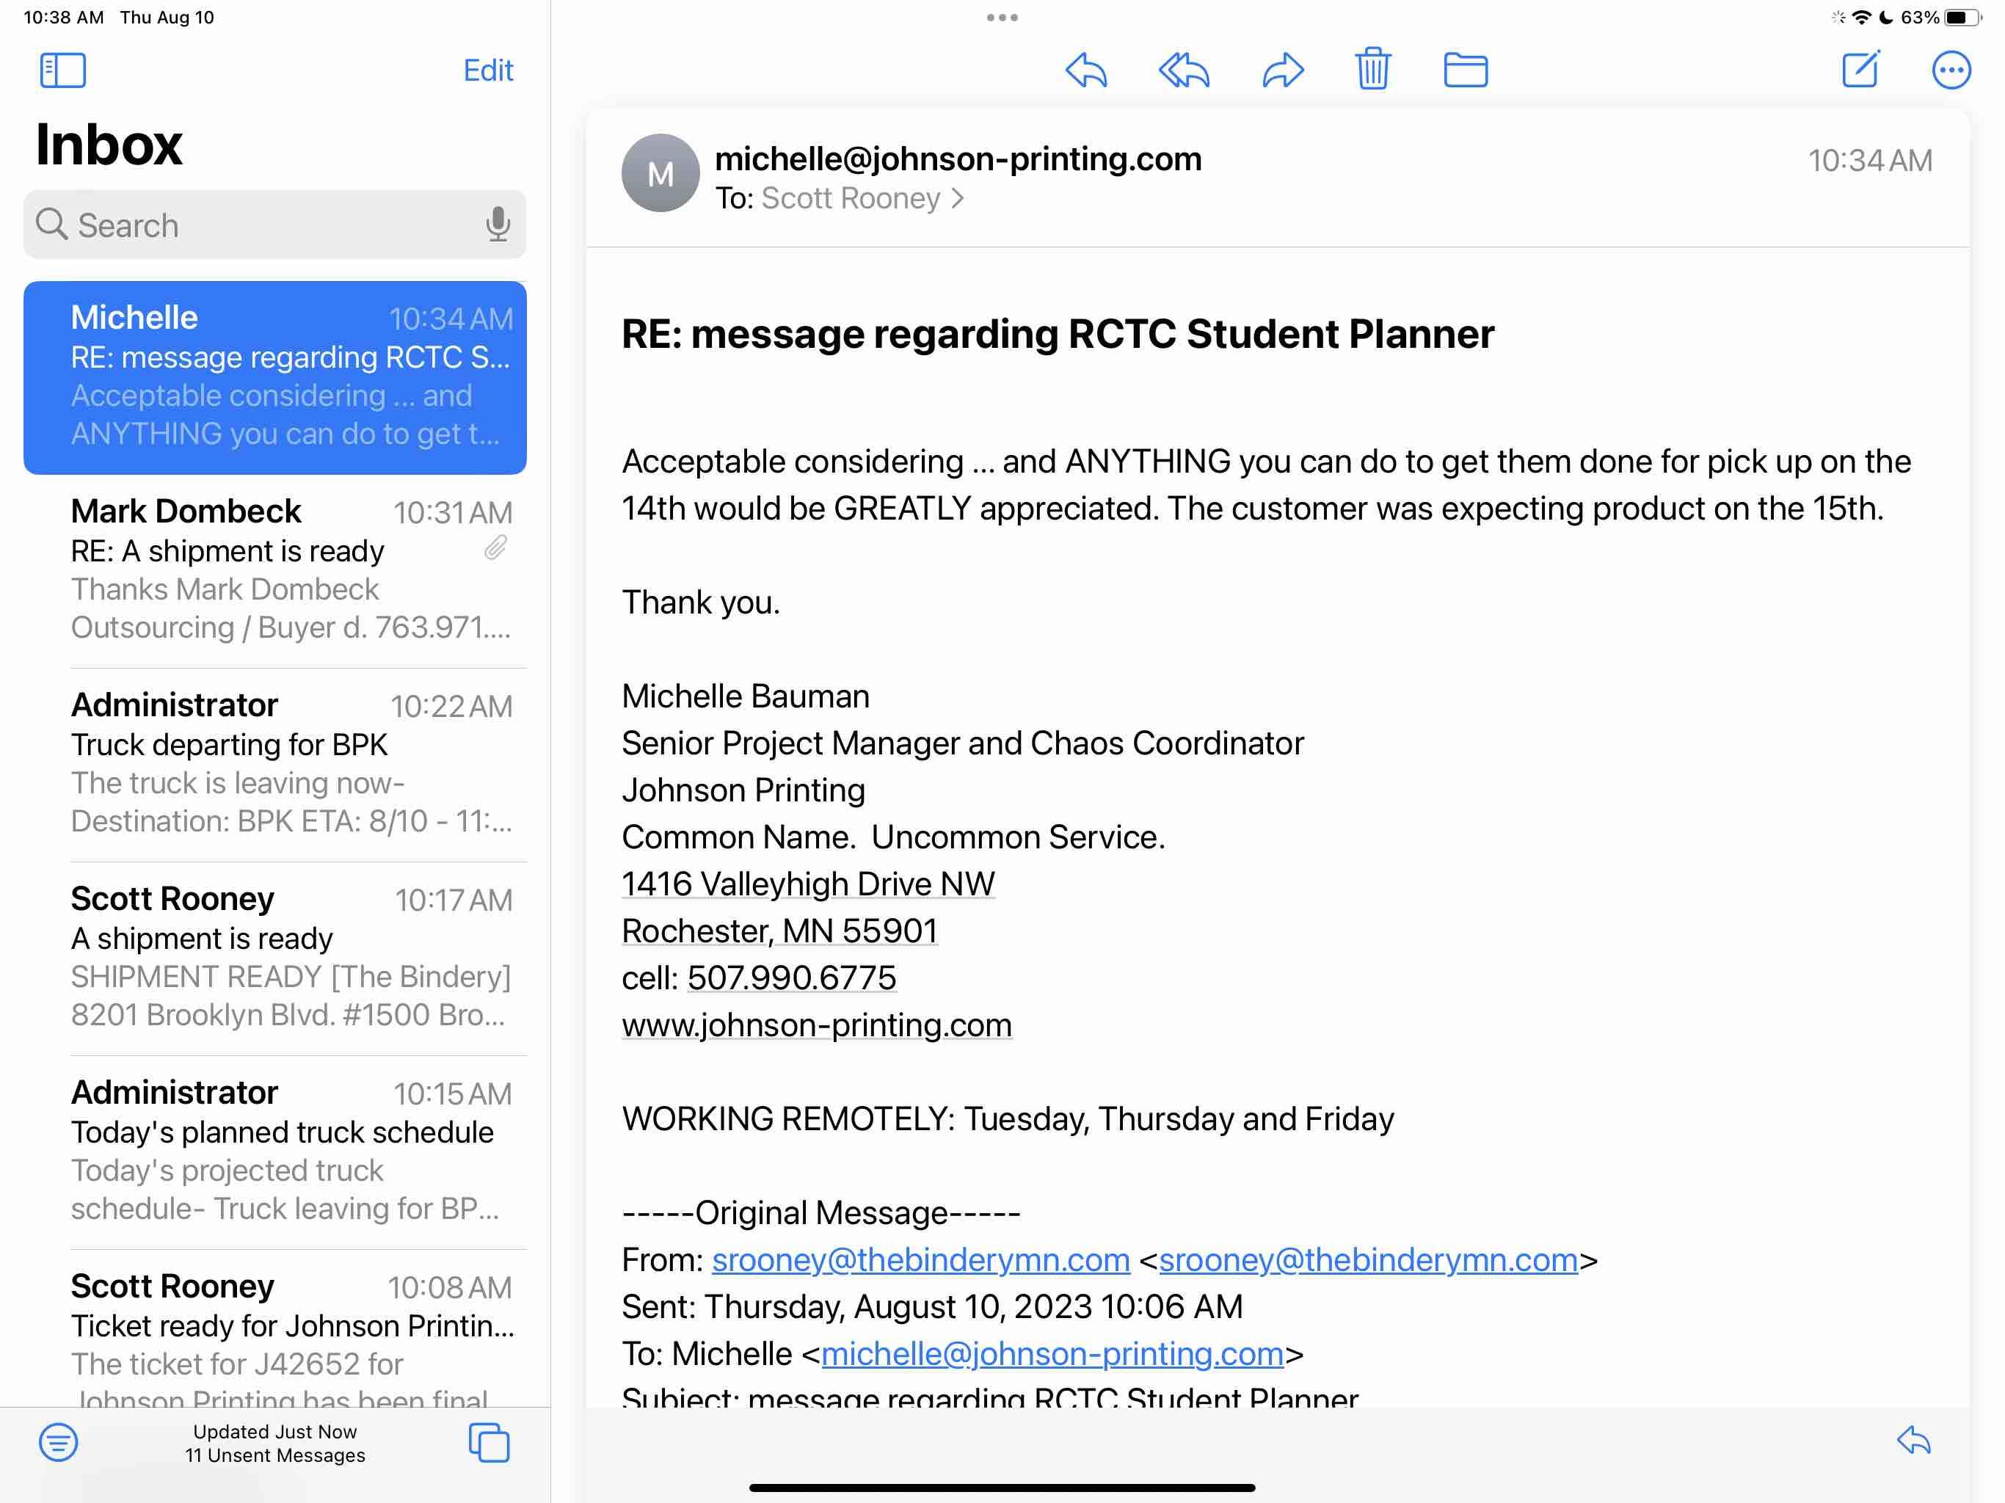Tap Edit in the Inbox header

pyautogui.click(x=487, y=70)
